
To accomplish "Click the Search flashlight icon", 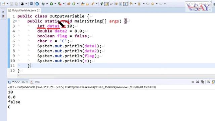I will pyautogui.click(x=93, y=4).
